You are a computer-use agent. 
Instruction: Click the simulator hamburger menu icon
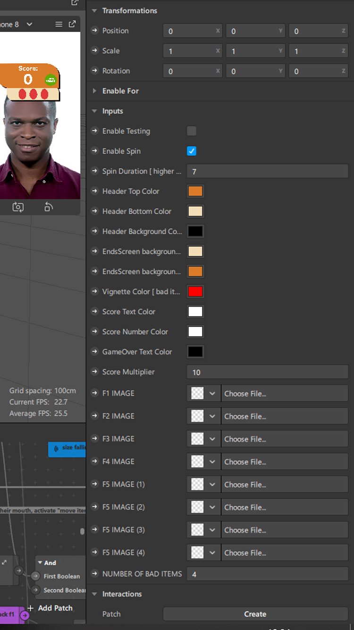click(x=59, y=24)
